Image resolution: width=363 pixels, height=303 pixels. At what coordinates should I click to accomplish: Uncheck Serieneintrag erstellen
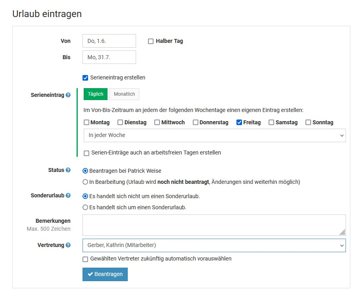point(85,78)
